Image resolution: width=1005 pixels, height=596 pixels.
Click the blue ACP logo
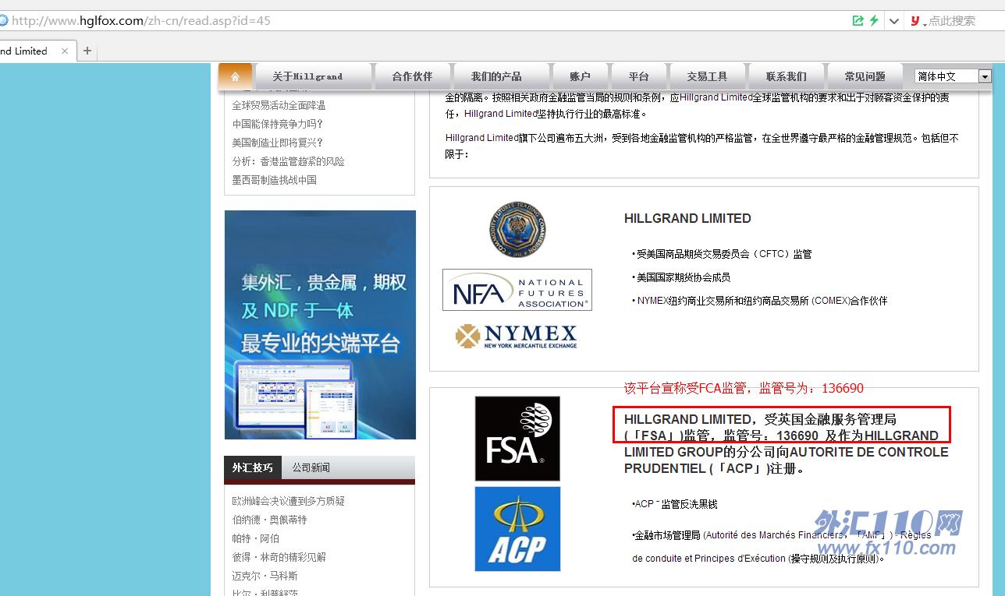(x=517, y=529)
